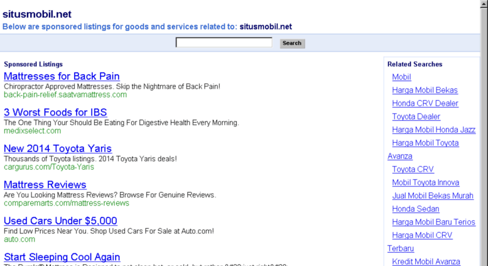Select Jual Mobil Bekas Murah search
488x266 pixels.
(x=433, y=196)
